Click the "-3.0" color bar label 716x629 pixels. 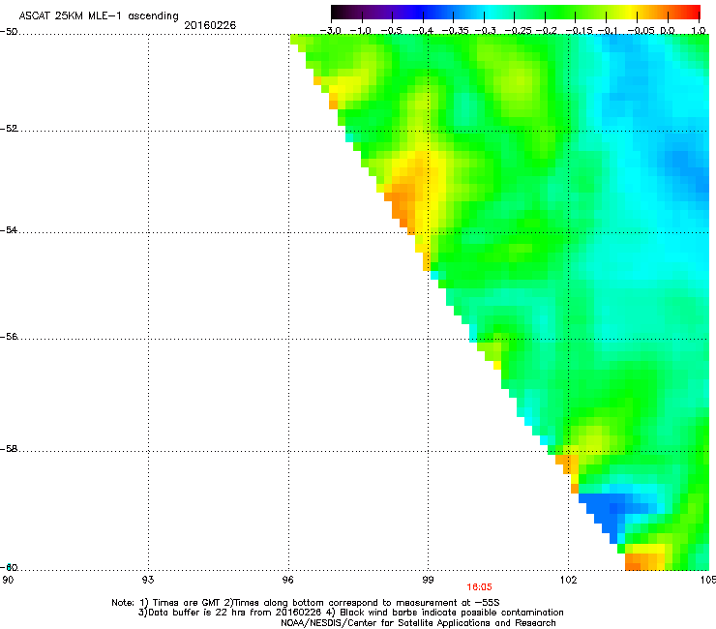pyautogui.click(x=331, y=31)
